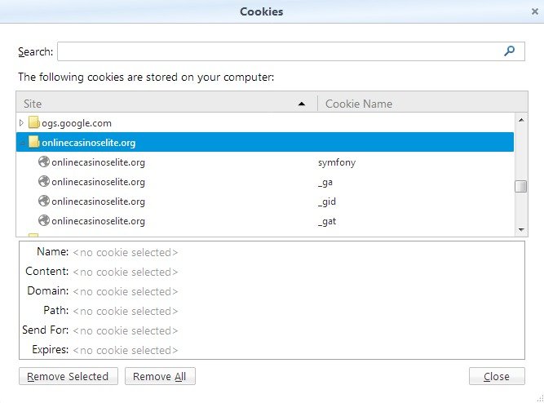This screenshot has width=544, height=403.
Task: Sort by the Site column header
Action: coord(166,104)
